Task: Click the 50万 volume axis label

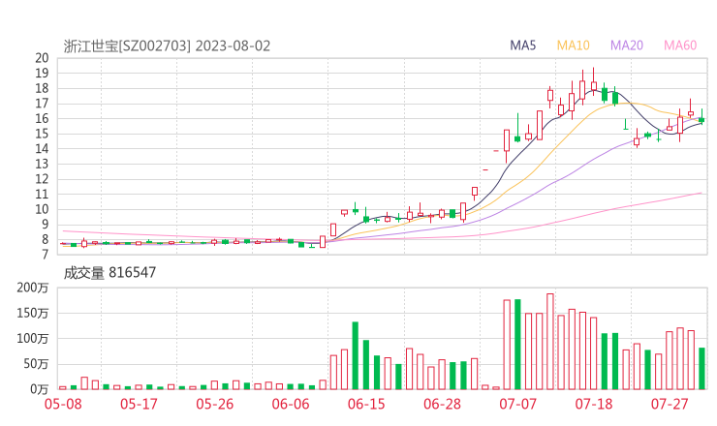Action: pyautogui.click(x=36, y=364)
